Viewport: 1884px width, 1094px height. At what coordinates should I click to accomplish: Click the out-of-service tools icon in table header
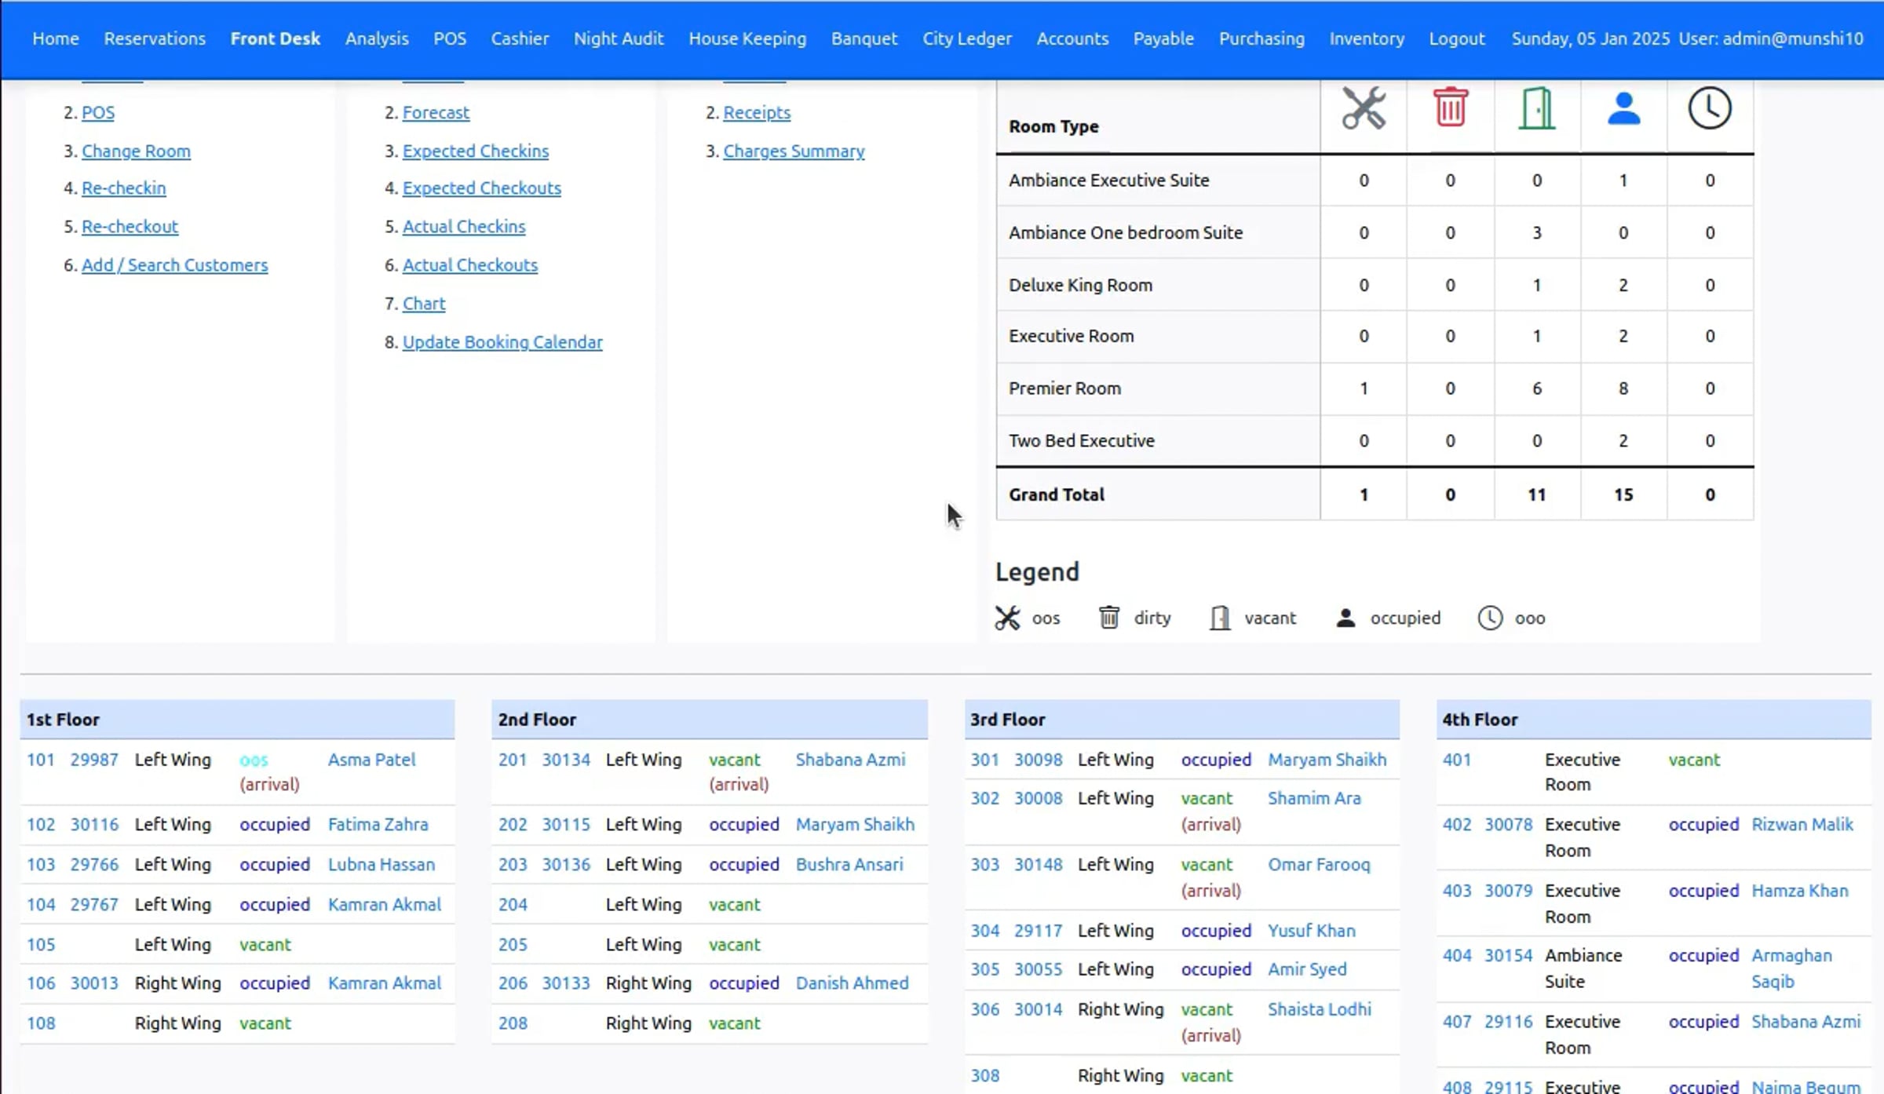point(1364,108)
